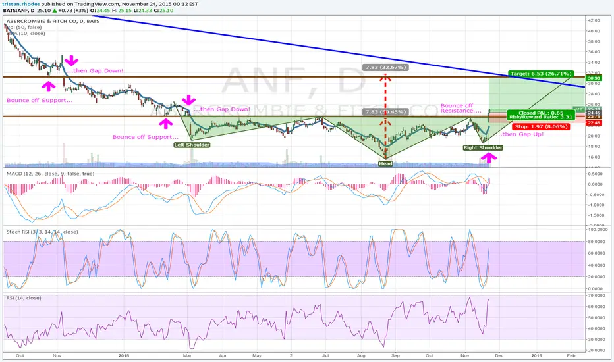Click the 36.00 price scale value
Screen dimensions: 614x362
pyautogui.click(x=594, y=51)
